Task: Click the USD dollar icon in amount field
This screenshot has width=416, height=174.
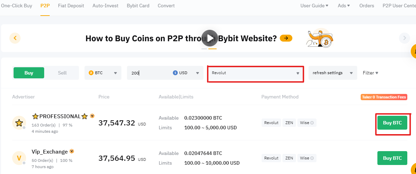Action: point(175,73)
